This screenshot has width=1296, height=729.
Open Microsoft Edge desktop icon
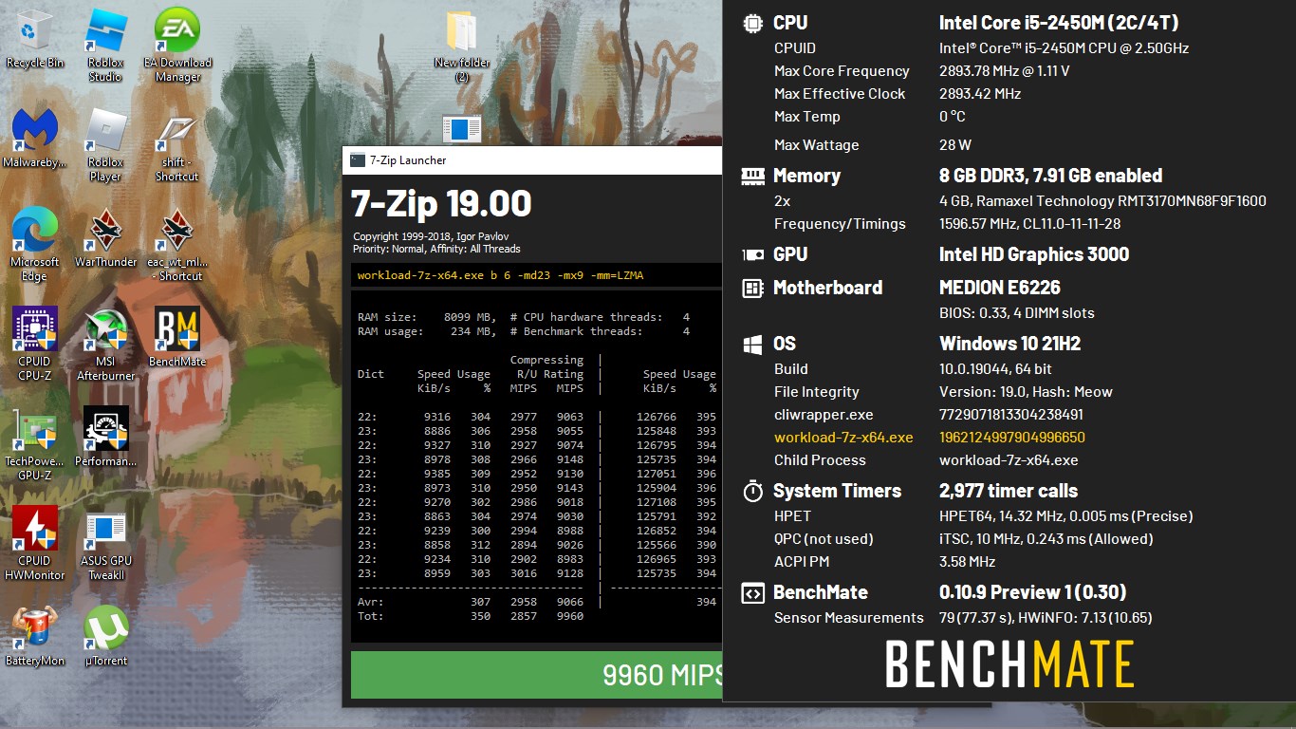35,244
